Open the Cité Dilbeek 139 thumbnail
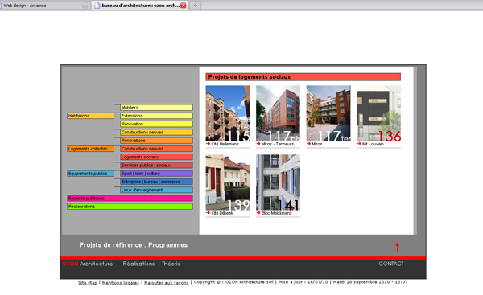The height and width of the screenshot is (295, 483). point(228,182)
